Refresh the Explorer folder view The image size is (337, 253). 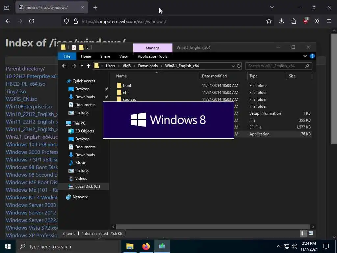point(239,66)
